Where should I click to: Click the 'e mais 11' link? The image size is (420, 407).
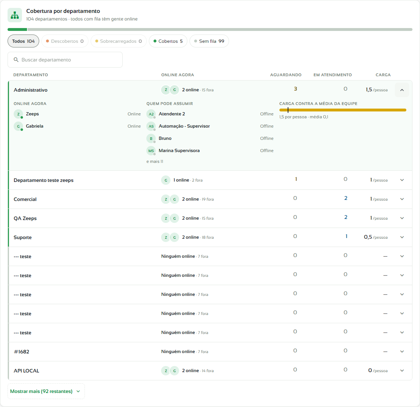coord(155,161)
